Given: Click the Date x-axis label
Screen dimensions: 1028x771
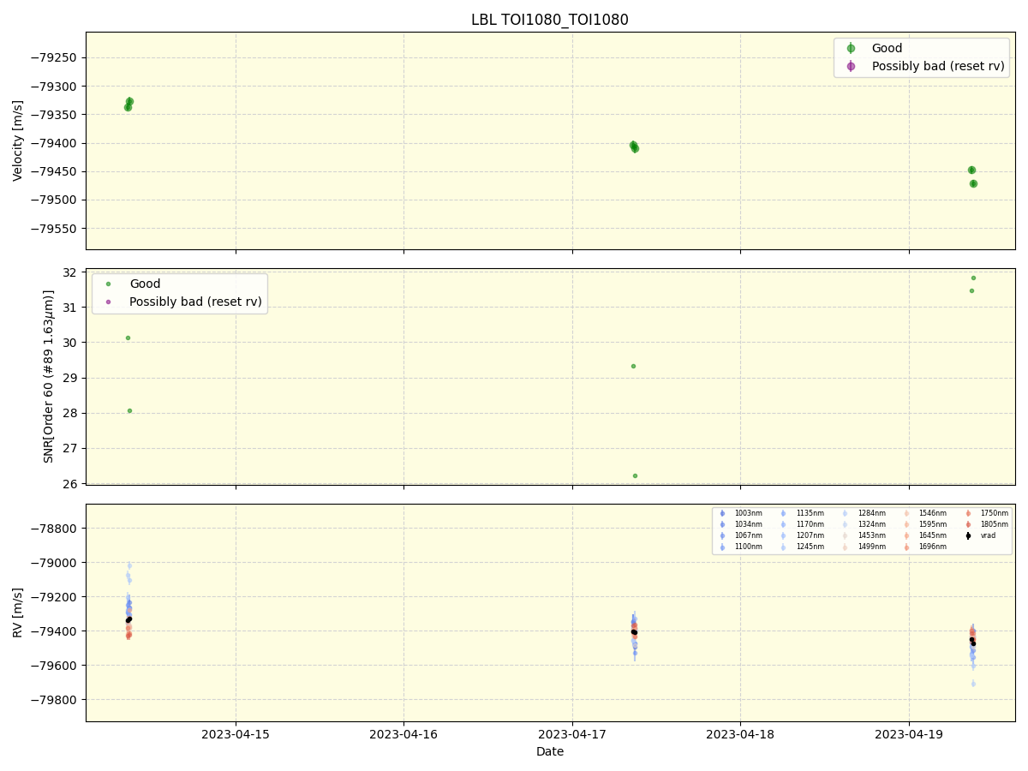Looking at the screenshot, I should (x=550, y=752).
